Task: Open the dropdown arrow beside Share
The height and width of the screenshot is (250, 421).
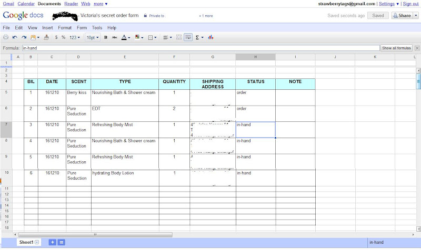Action: (x=416, y=16)
